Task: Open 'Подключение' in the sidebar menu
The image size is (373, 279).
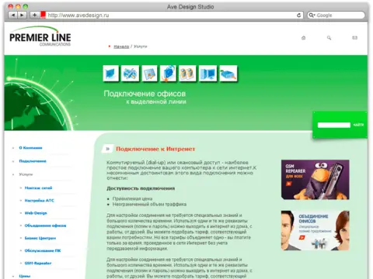Action: coord(33,161)
